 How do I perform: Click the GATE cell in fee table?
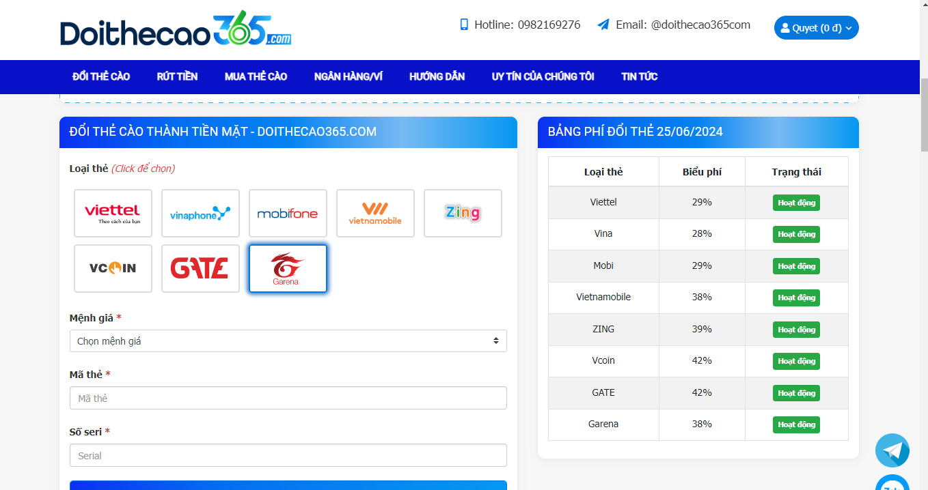tap(603, 392)
